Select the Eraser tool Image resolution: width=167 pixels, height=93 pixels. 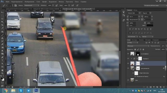(x=2, y=44)
